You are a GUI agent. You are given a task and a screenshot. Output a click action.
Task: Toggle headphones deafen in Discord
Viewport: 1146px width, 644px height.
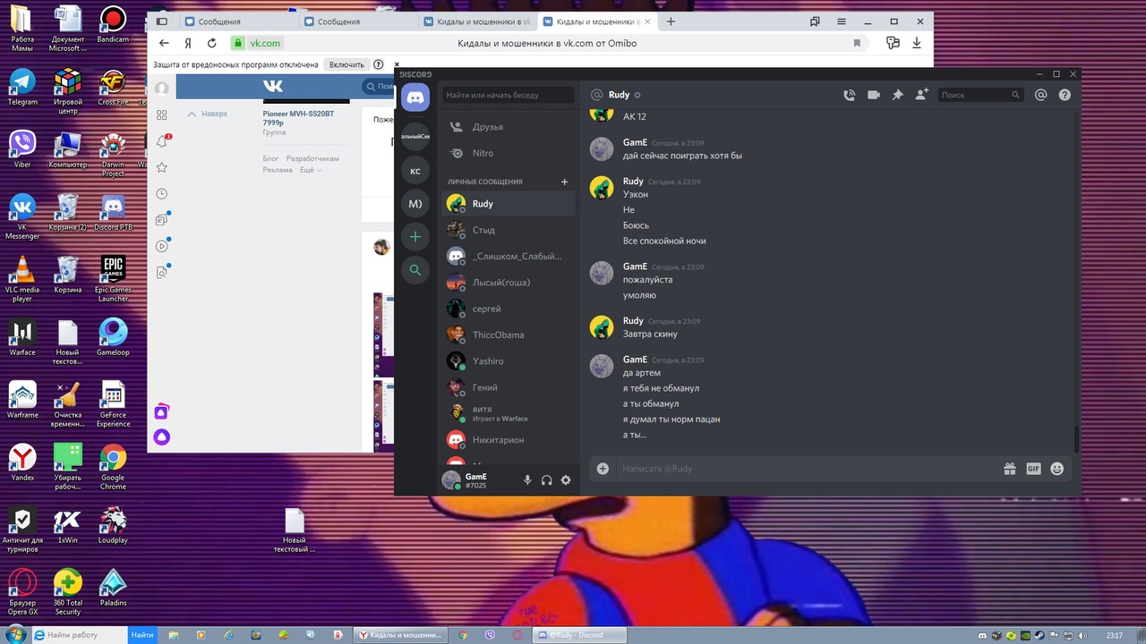tap(546, 480)
